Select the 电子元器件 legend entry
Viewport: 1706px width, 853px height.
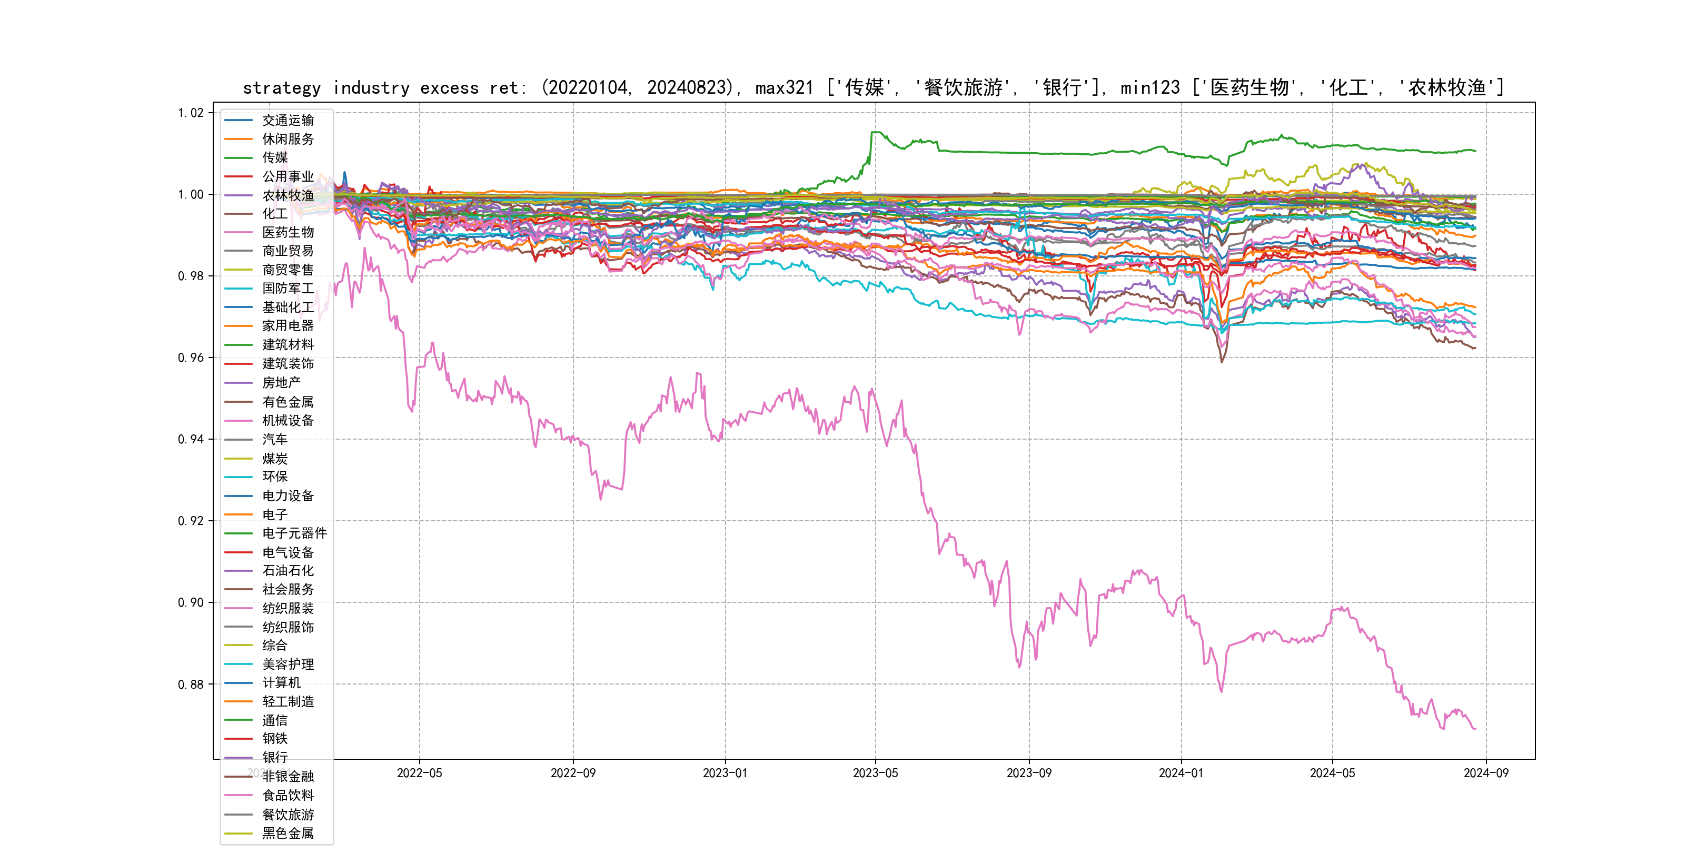[x=294, y=533]
